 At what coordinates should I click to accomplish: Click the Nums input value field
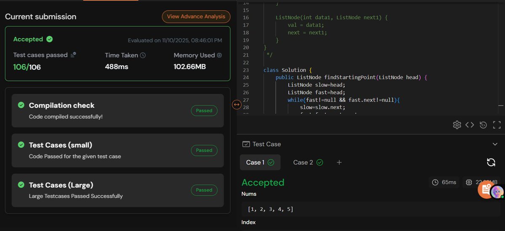pyautogui.click(x=371, y=209)
